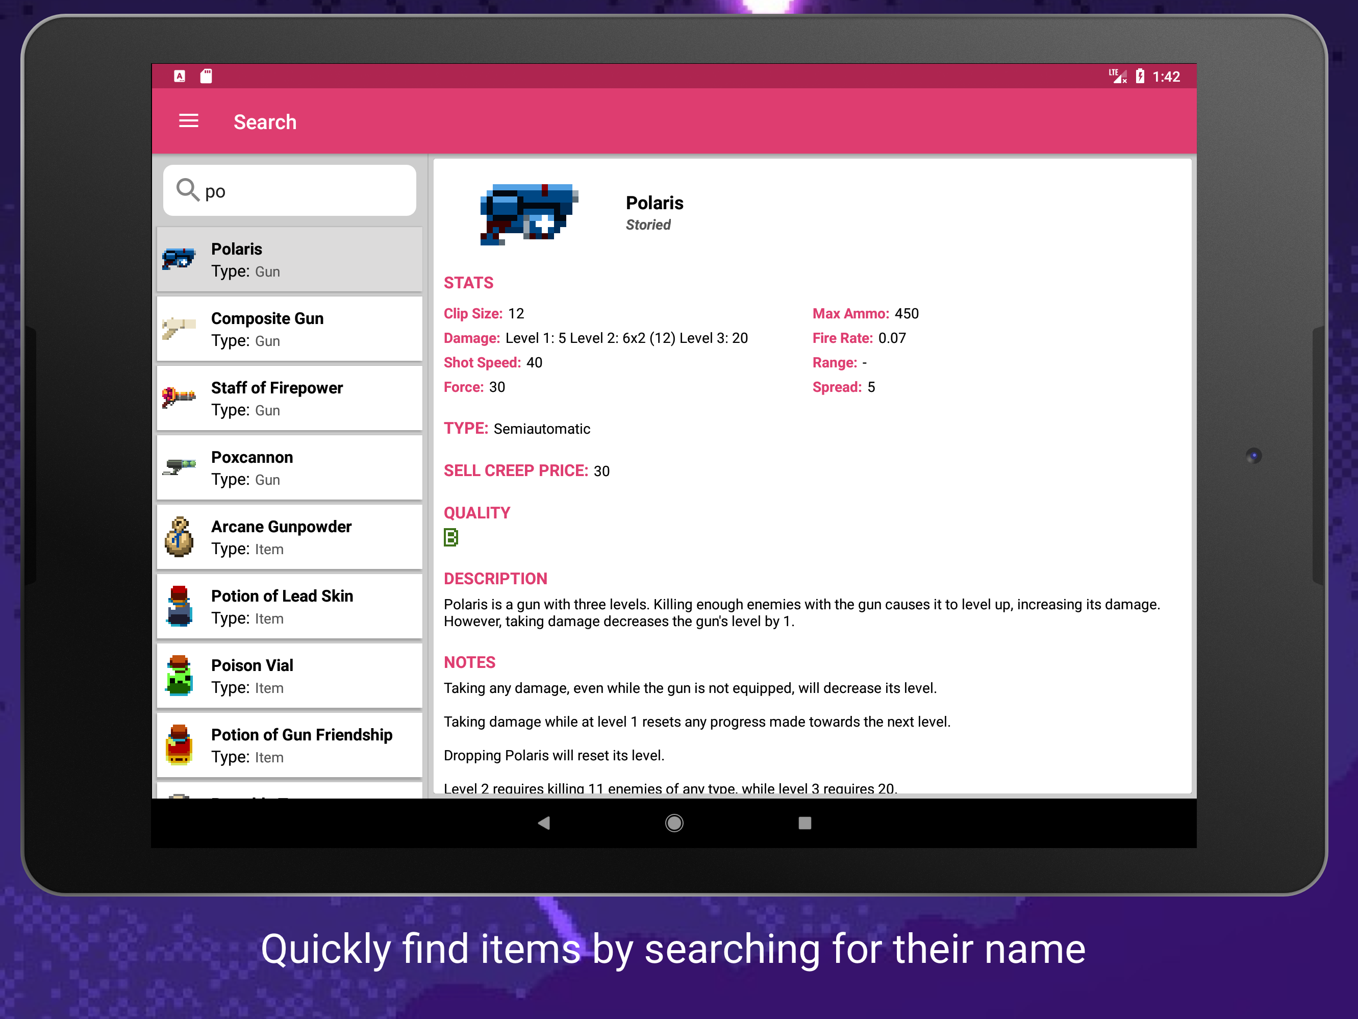Click the battery charging status icon

1140,76
